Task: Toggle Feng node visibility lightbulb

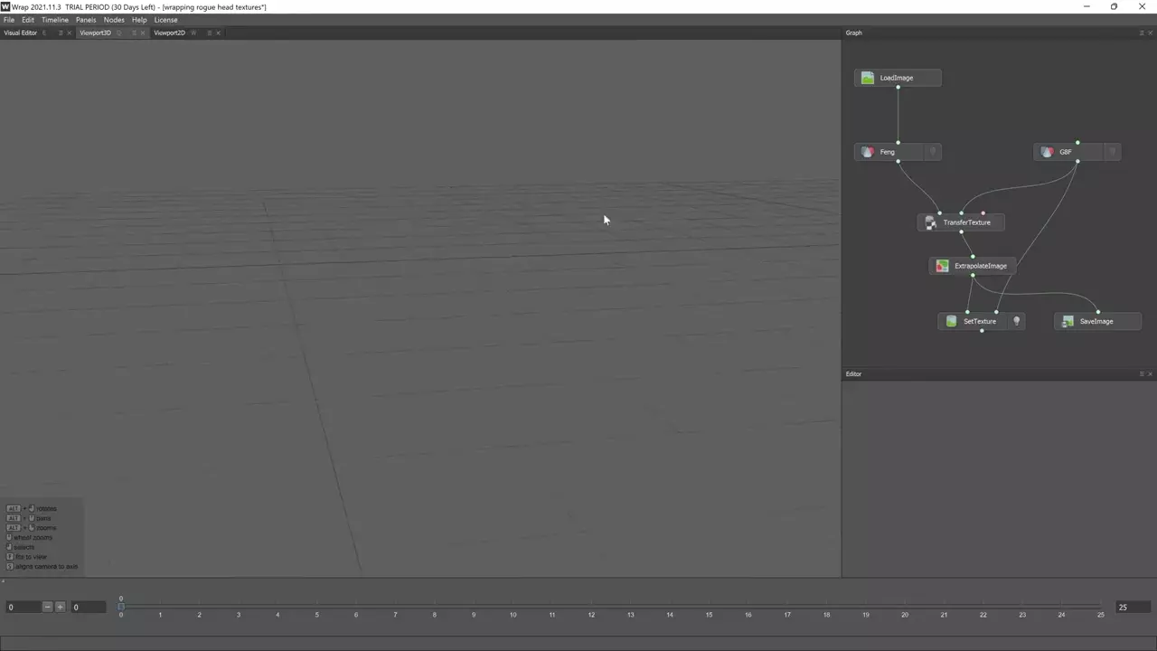Action: click(932, 152)
